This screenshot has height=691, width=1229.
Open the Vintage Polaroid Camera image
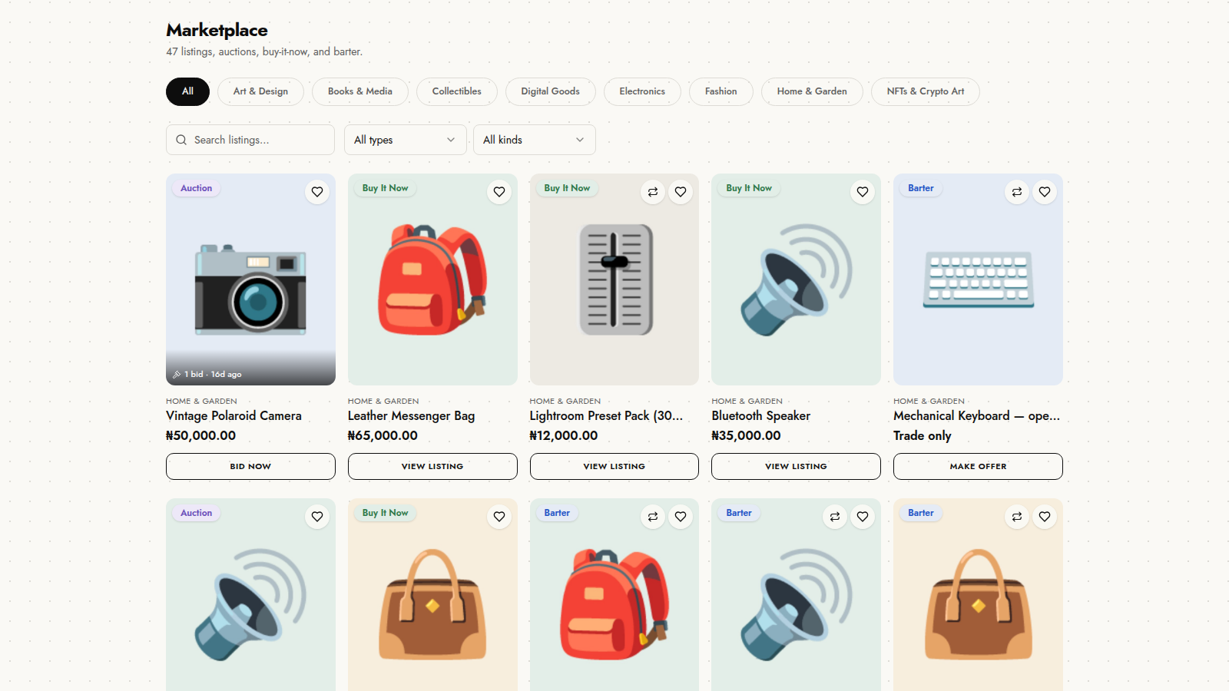coord(250,279)
